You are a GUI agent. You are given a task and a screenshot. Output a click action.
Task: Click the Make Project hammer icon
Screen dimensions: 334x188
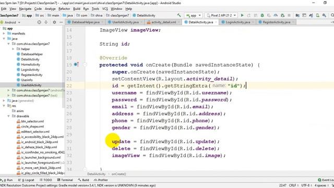[x=179, y=15]
